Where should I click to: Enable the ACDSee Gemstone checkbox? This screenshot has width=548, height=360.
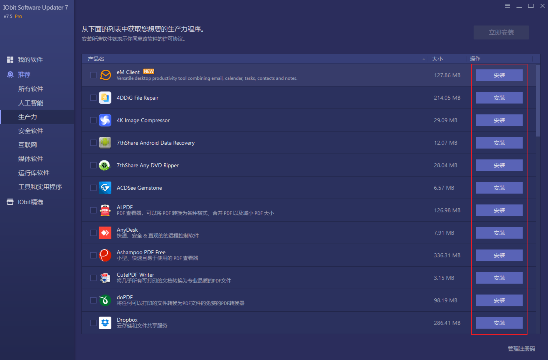(x=93, y=188)
